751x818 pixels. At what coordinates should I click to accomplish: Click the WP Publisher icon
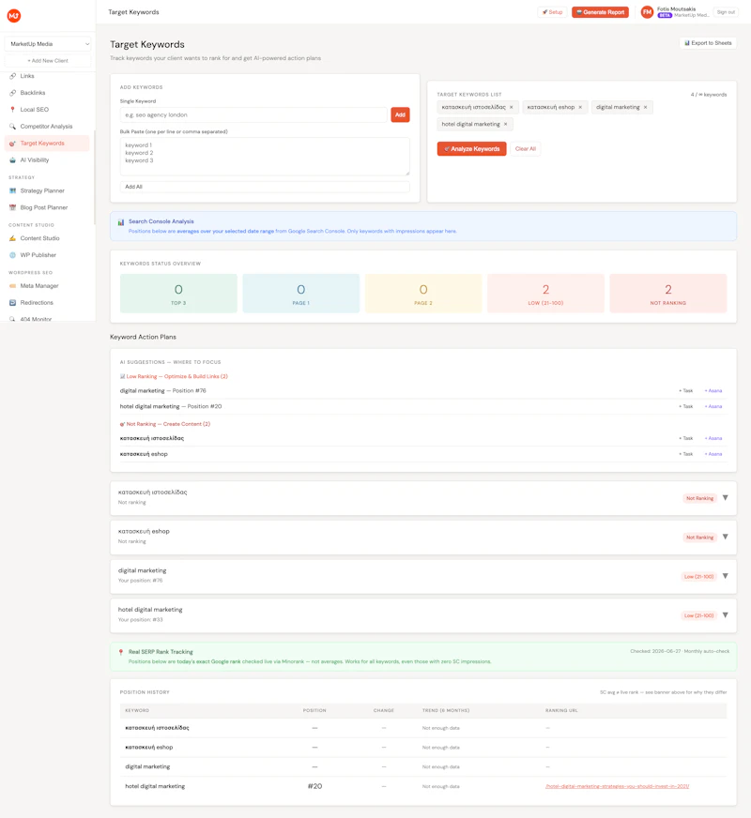[12, 255]
